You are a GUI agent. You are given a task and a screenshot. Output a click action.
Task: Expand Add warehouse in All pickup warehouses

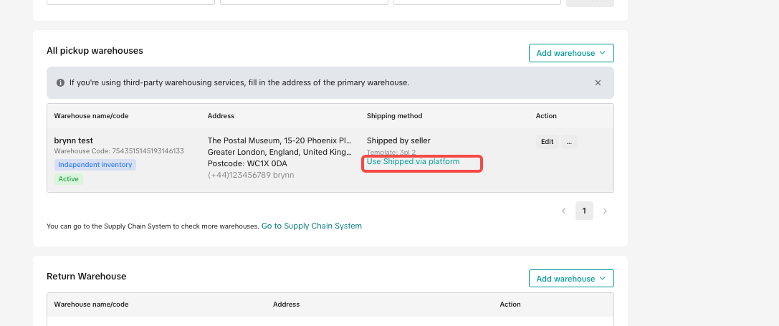pos(570,53)
